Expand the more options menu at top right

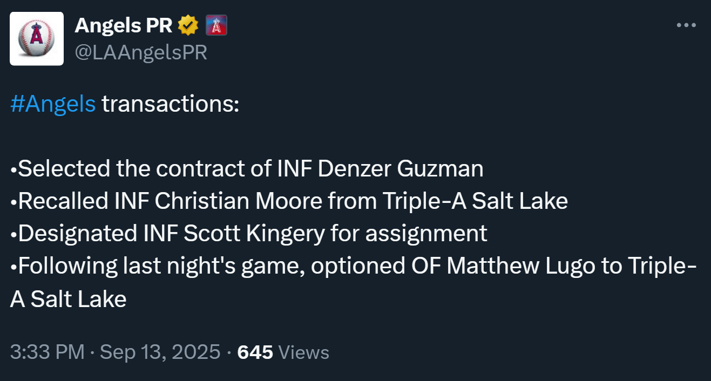point(686,24)
